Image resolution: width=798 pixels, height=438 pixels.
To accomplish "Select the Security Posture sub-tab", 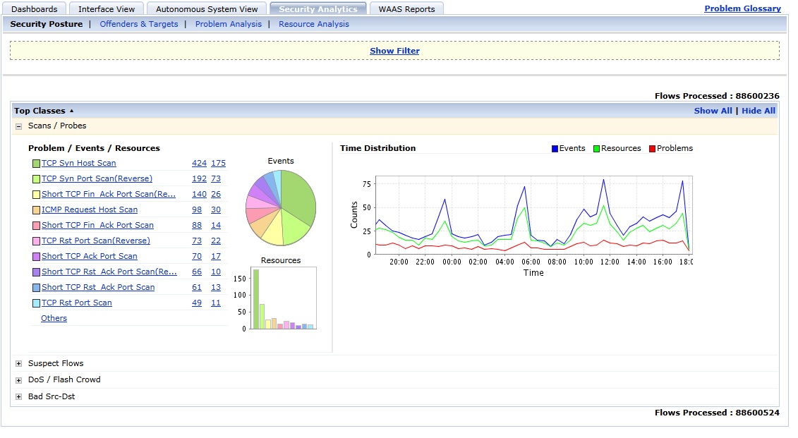I will coord(47,24).
